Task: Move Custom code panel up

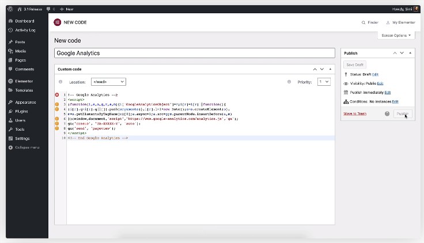Action: (x=315, y=69)
